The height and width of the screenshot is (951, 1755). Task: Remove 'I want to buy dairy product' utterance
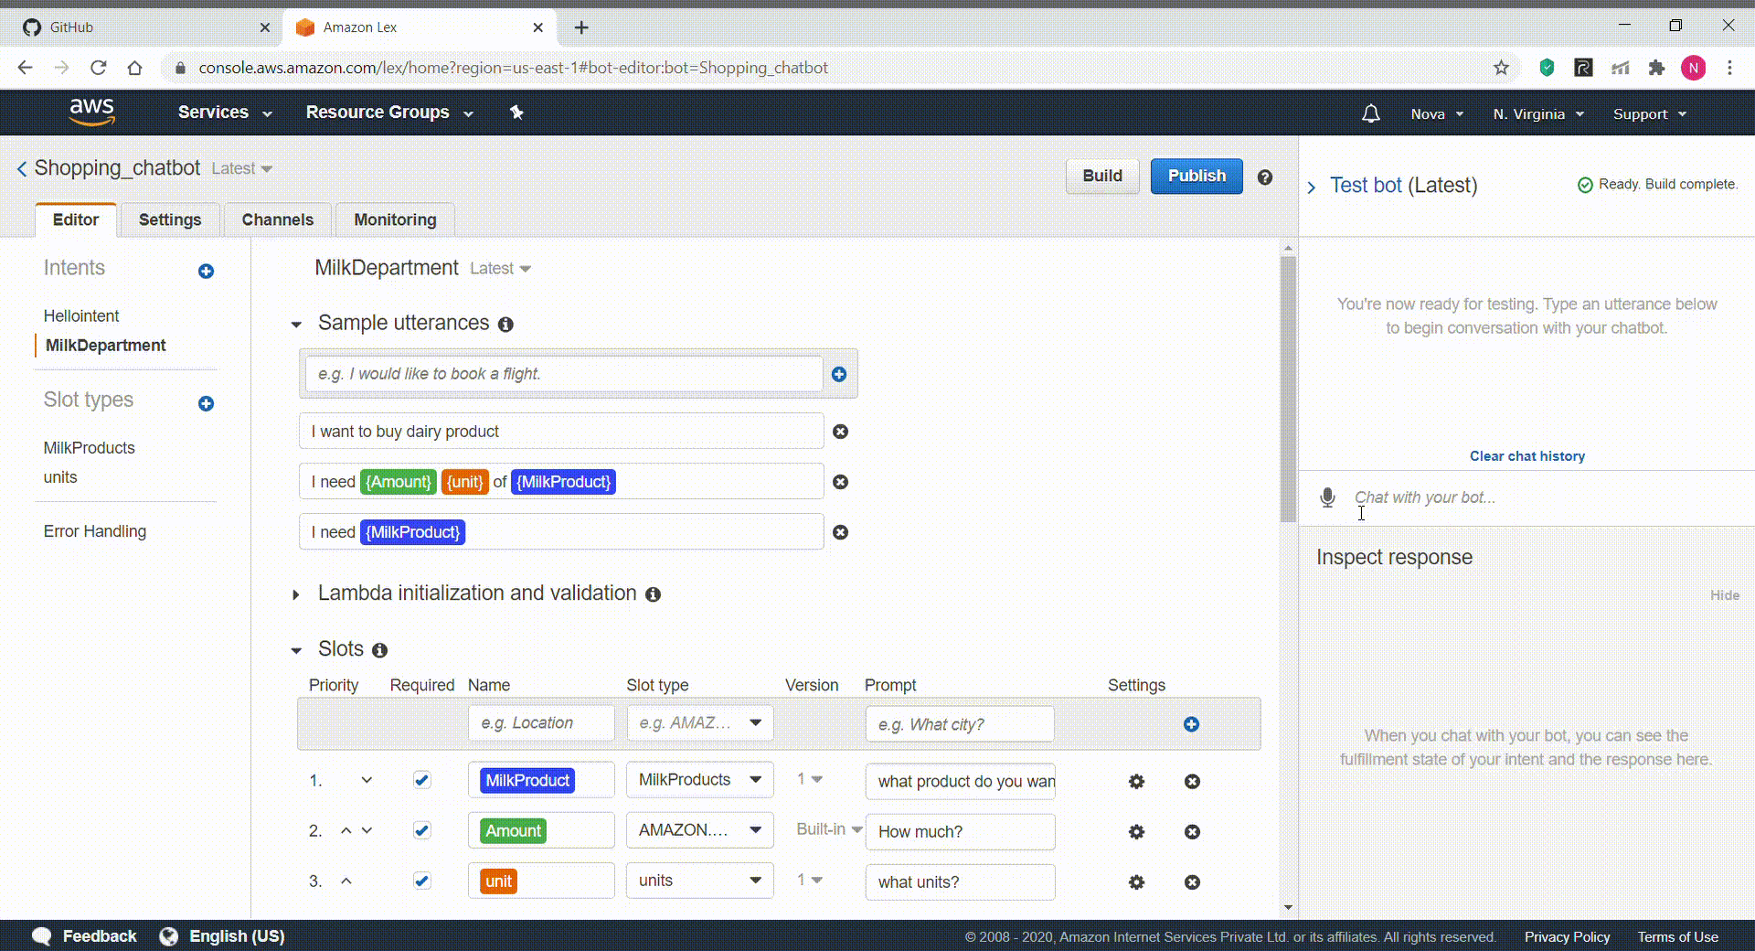tap(840, 432)
